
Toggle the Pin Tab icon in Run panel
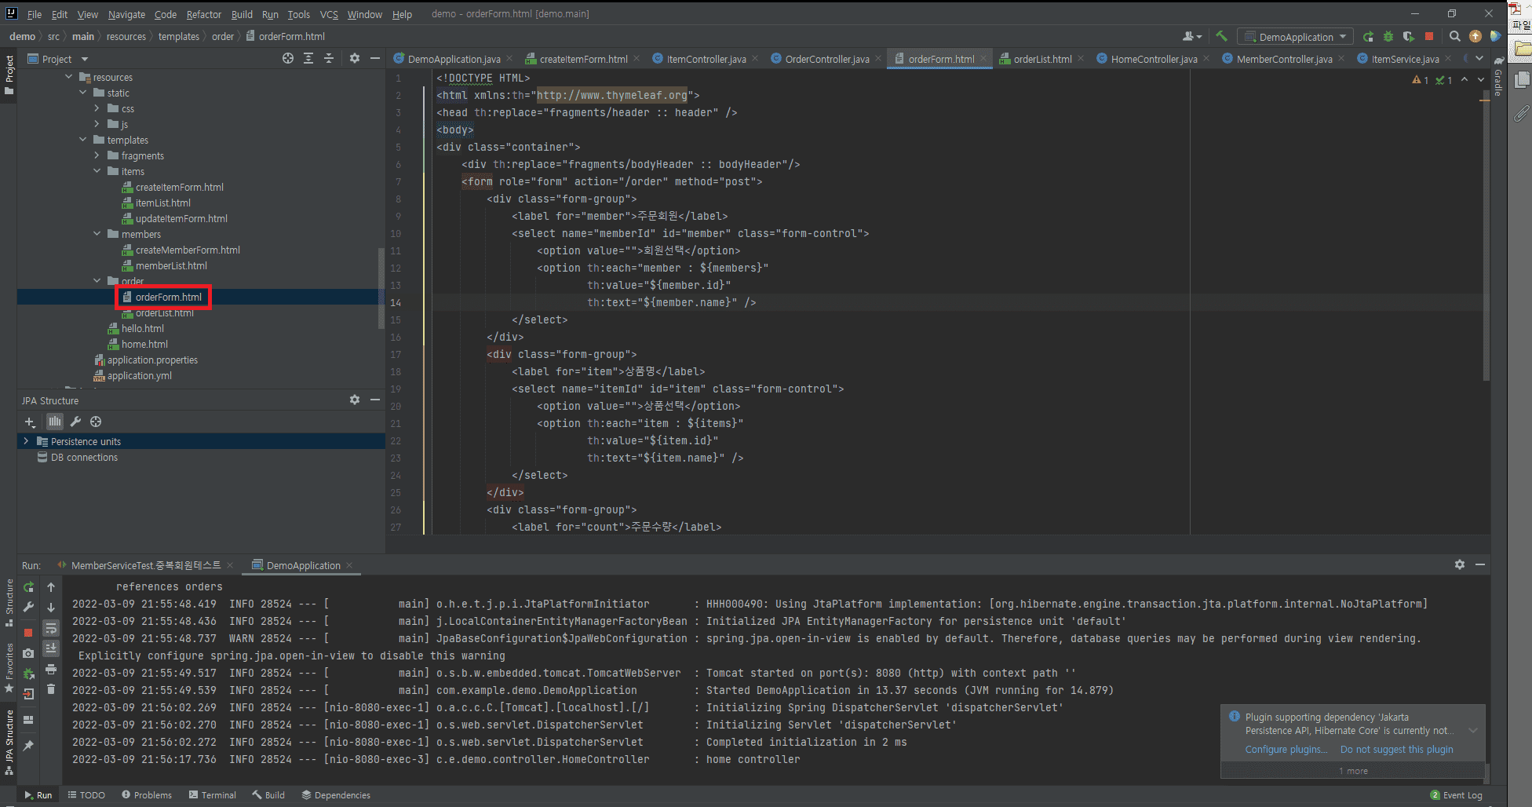28,745
